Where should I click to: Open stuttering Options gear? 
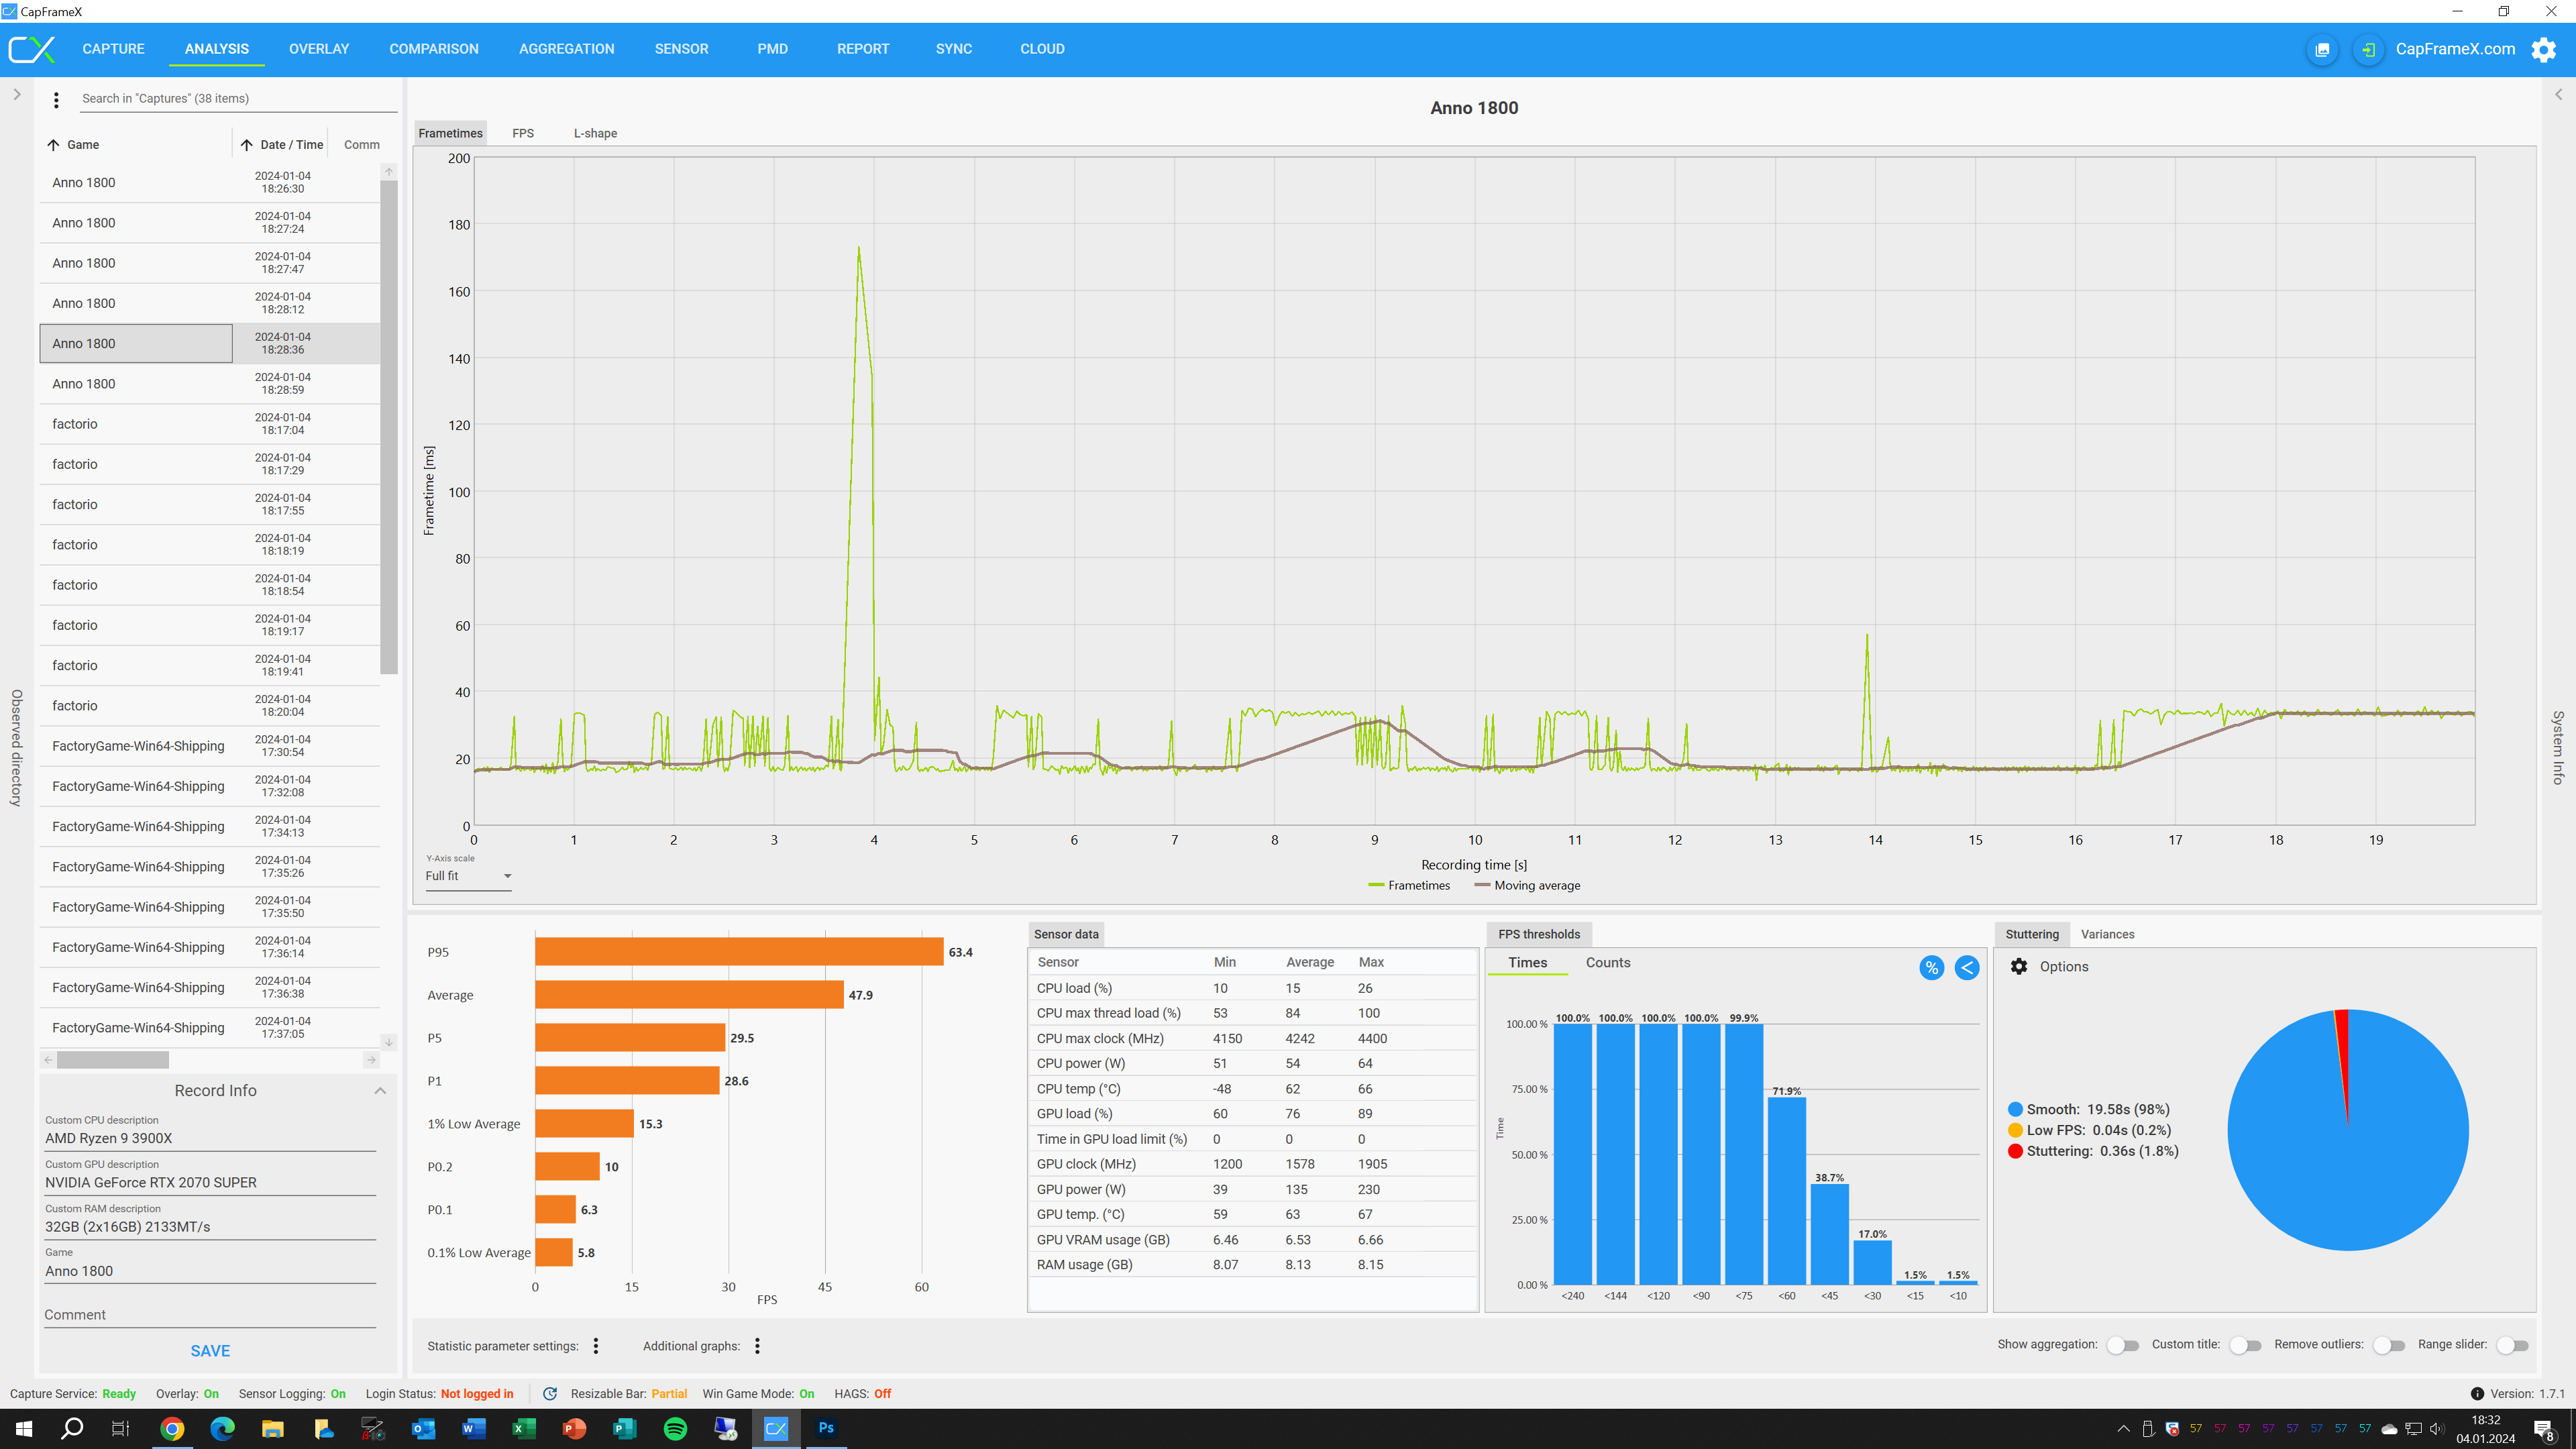[2019, 966]
